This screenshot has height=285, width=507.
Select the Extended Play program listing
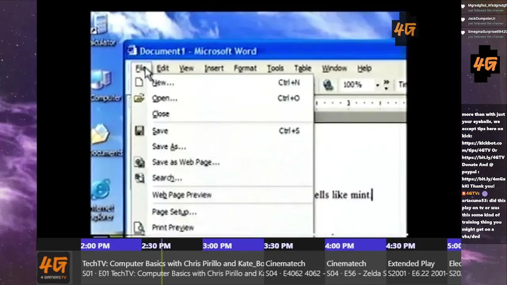pyautogui.click(x=417, y=268)
